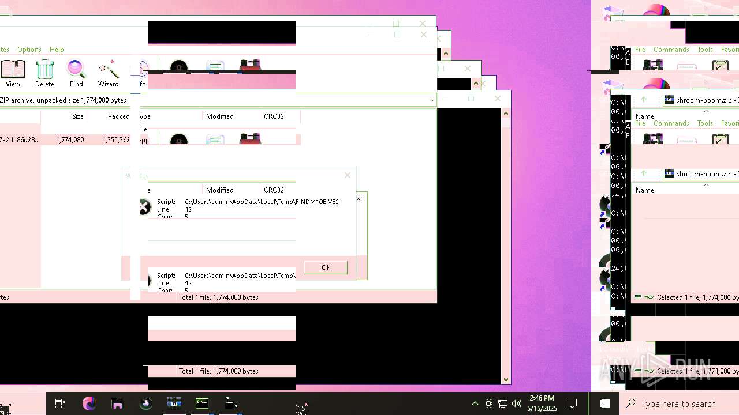Viewport: 739px width, 415px height.
Task: Click the packed size value 1,355,362
Action: tap(116, 140)
